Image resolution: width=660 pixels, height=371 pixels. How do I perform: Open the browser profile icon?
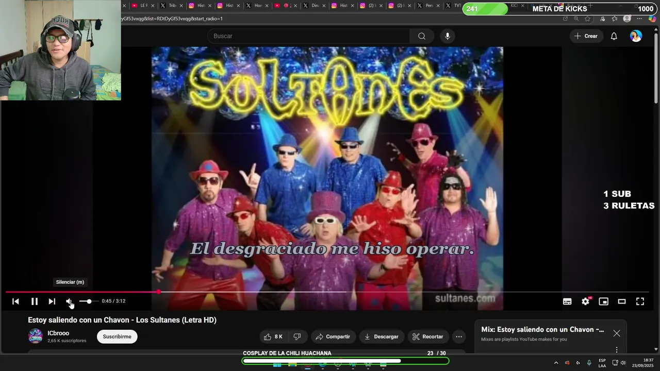tap(627, 19)
